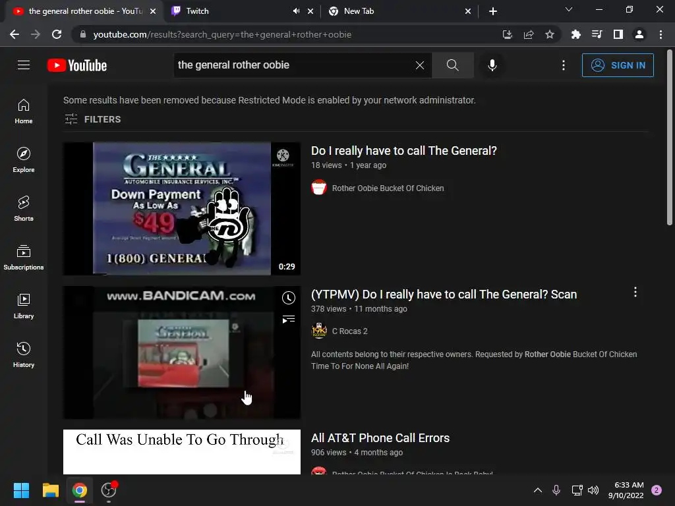Open "Do I really have to call The General?" title
675x506 pixels.
click(404, 151)
